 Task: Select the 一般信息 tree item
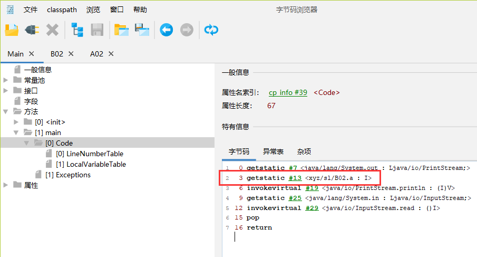pos(38,70)
